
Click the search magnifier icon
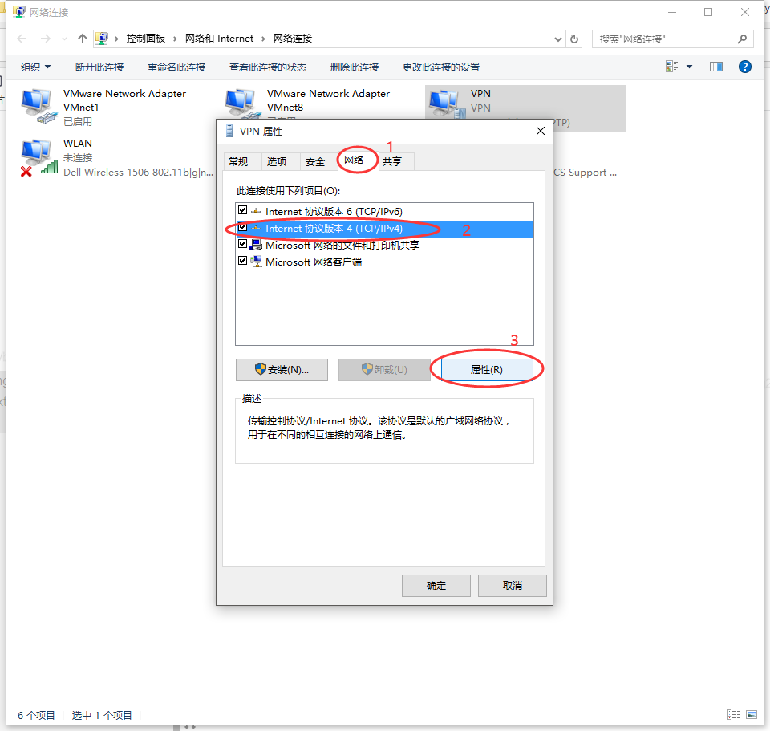[742, 39]
